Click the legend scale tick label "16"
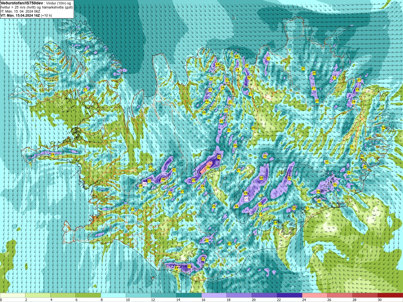Viewport: 403px width, 302px height. tap(203, 300)
